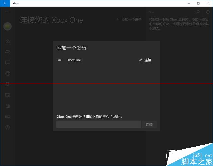The height and width of the screenshot is (166, 213).
Task: Open My Games controller icon
Action: point(8,52)
